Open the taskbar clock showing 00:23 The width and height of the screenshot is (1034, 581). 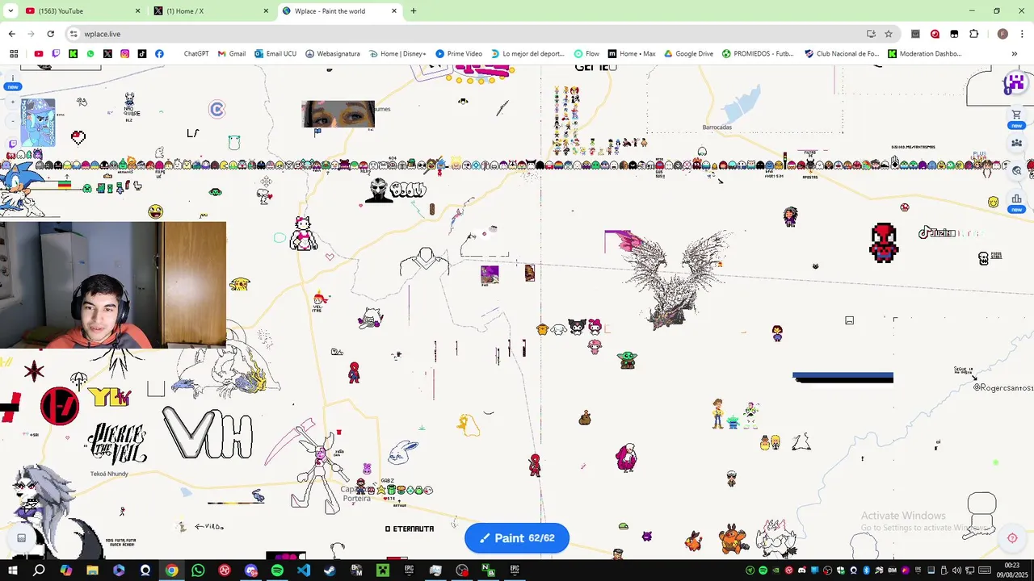(1011, 570)
